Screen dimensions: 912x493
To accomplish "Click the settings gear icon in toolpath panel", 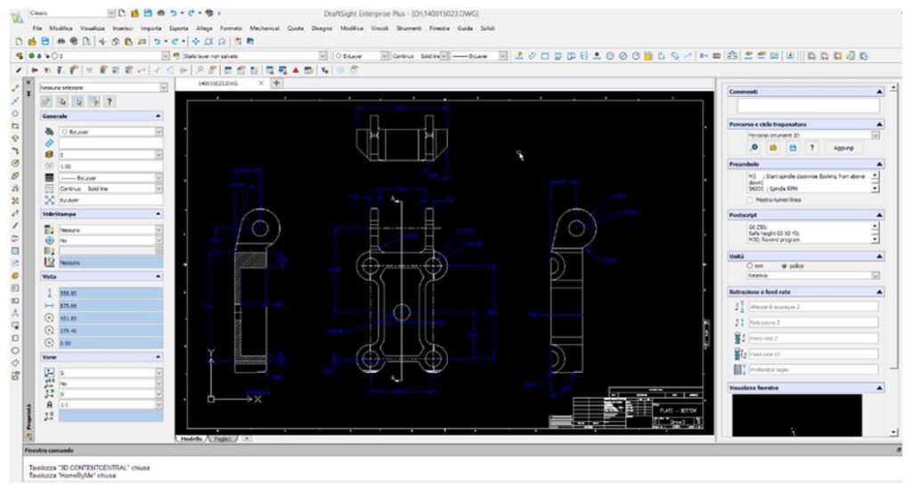I will tap(754, 148).
